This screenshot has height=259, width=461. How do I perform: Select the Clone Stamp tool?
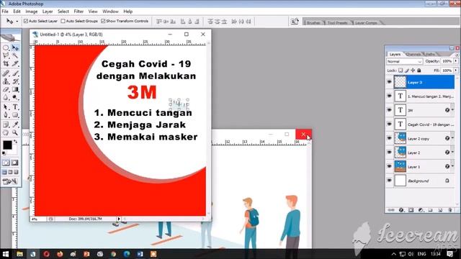tap(6, 81)
